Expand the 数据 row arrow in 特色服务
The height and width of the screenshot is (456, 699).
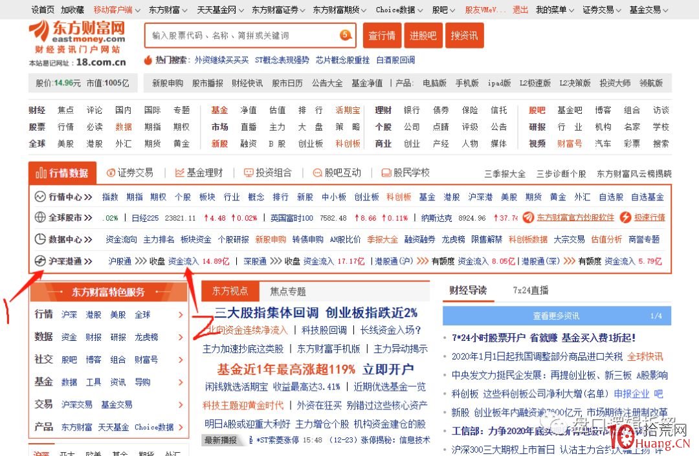click(x=181, y=337)
